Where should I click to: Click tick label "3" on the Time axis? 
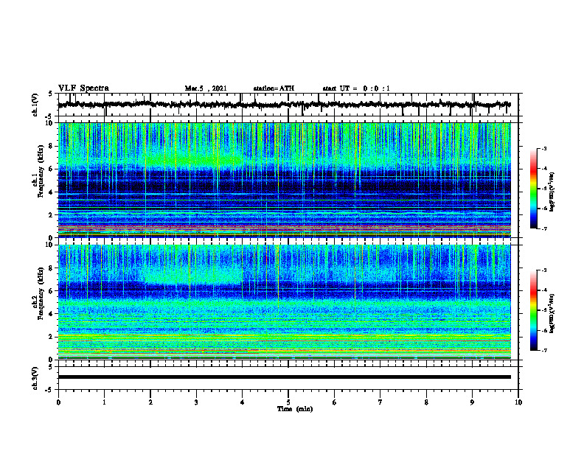coord(196,402)
